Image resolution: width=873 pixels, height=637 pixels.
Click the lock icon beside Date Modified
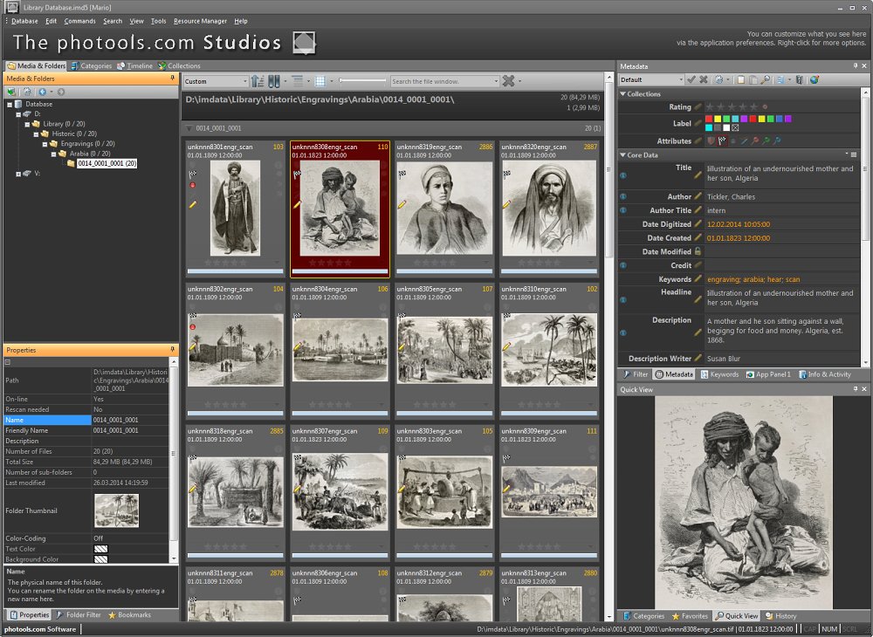tap(698, 251)
